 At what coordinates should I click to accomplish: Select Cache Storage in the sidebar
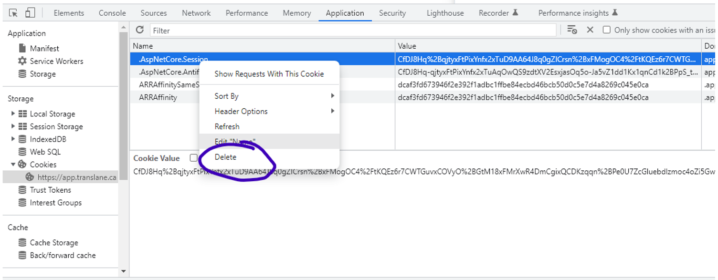click(x=53, y=243)
